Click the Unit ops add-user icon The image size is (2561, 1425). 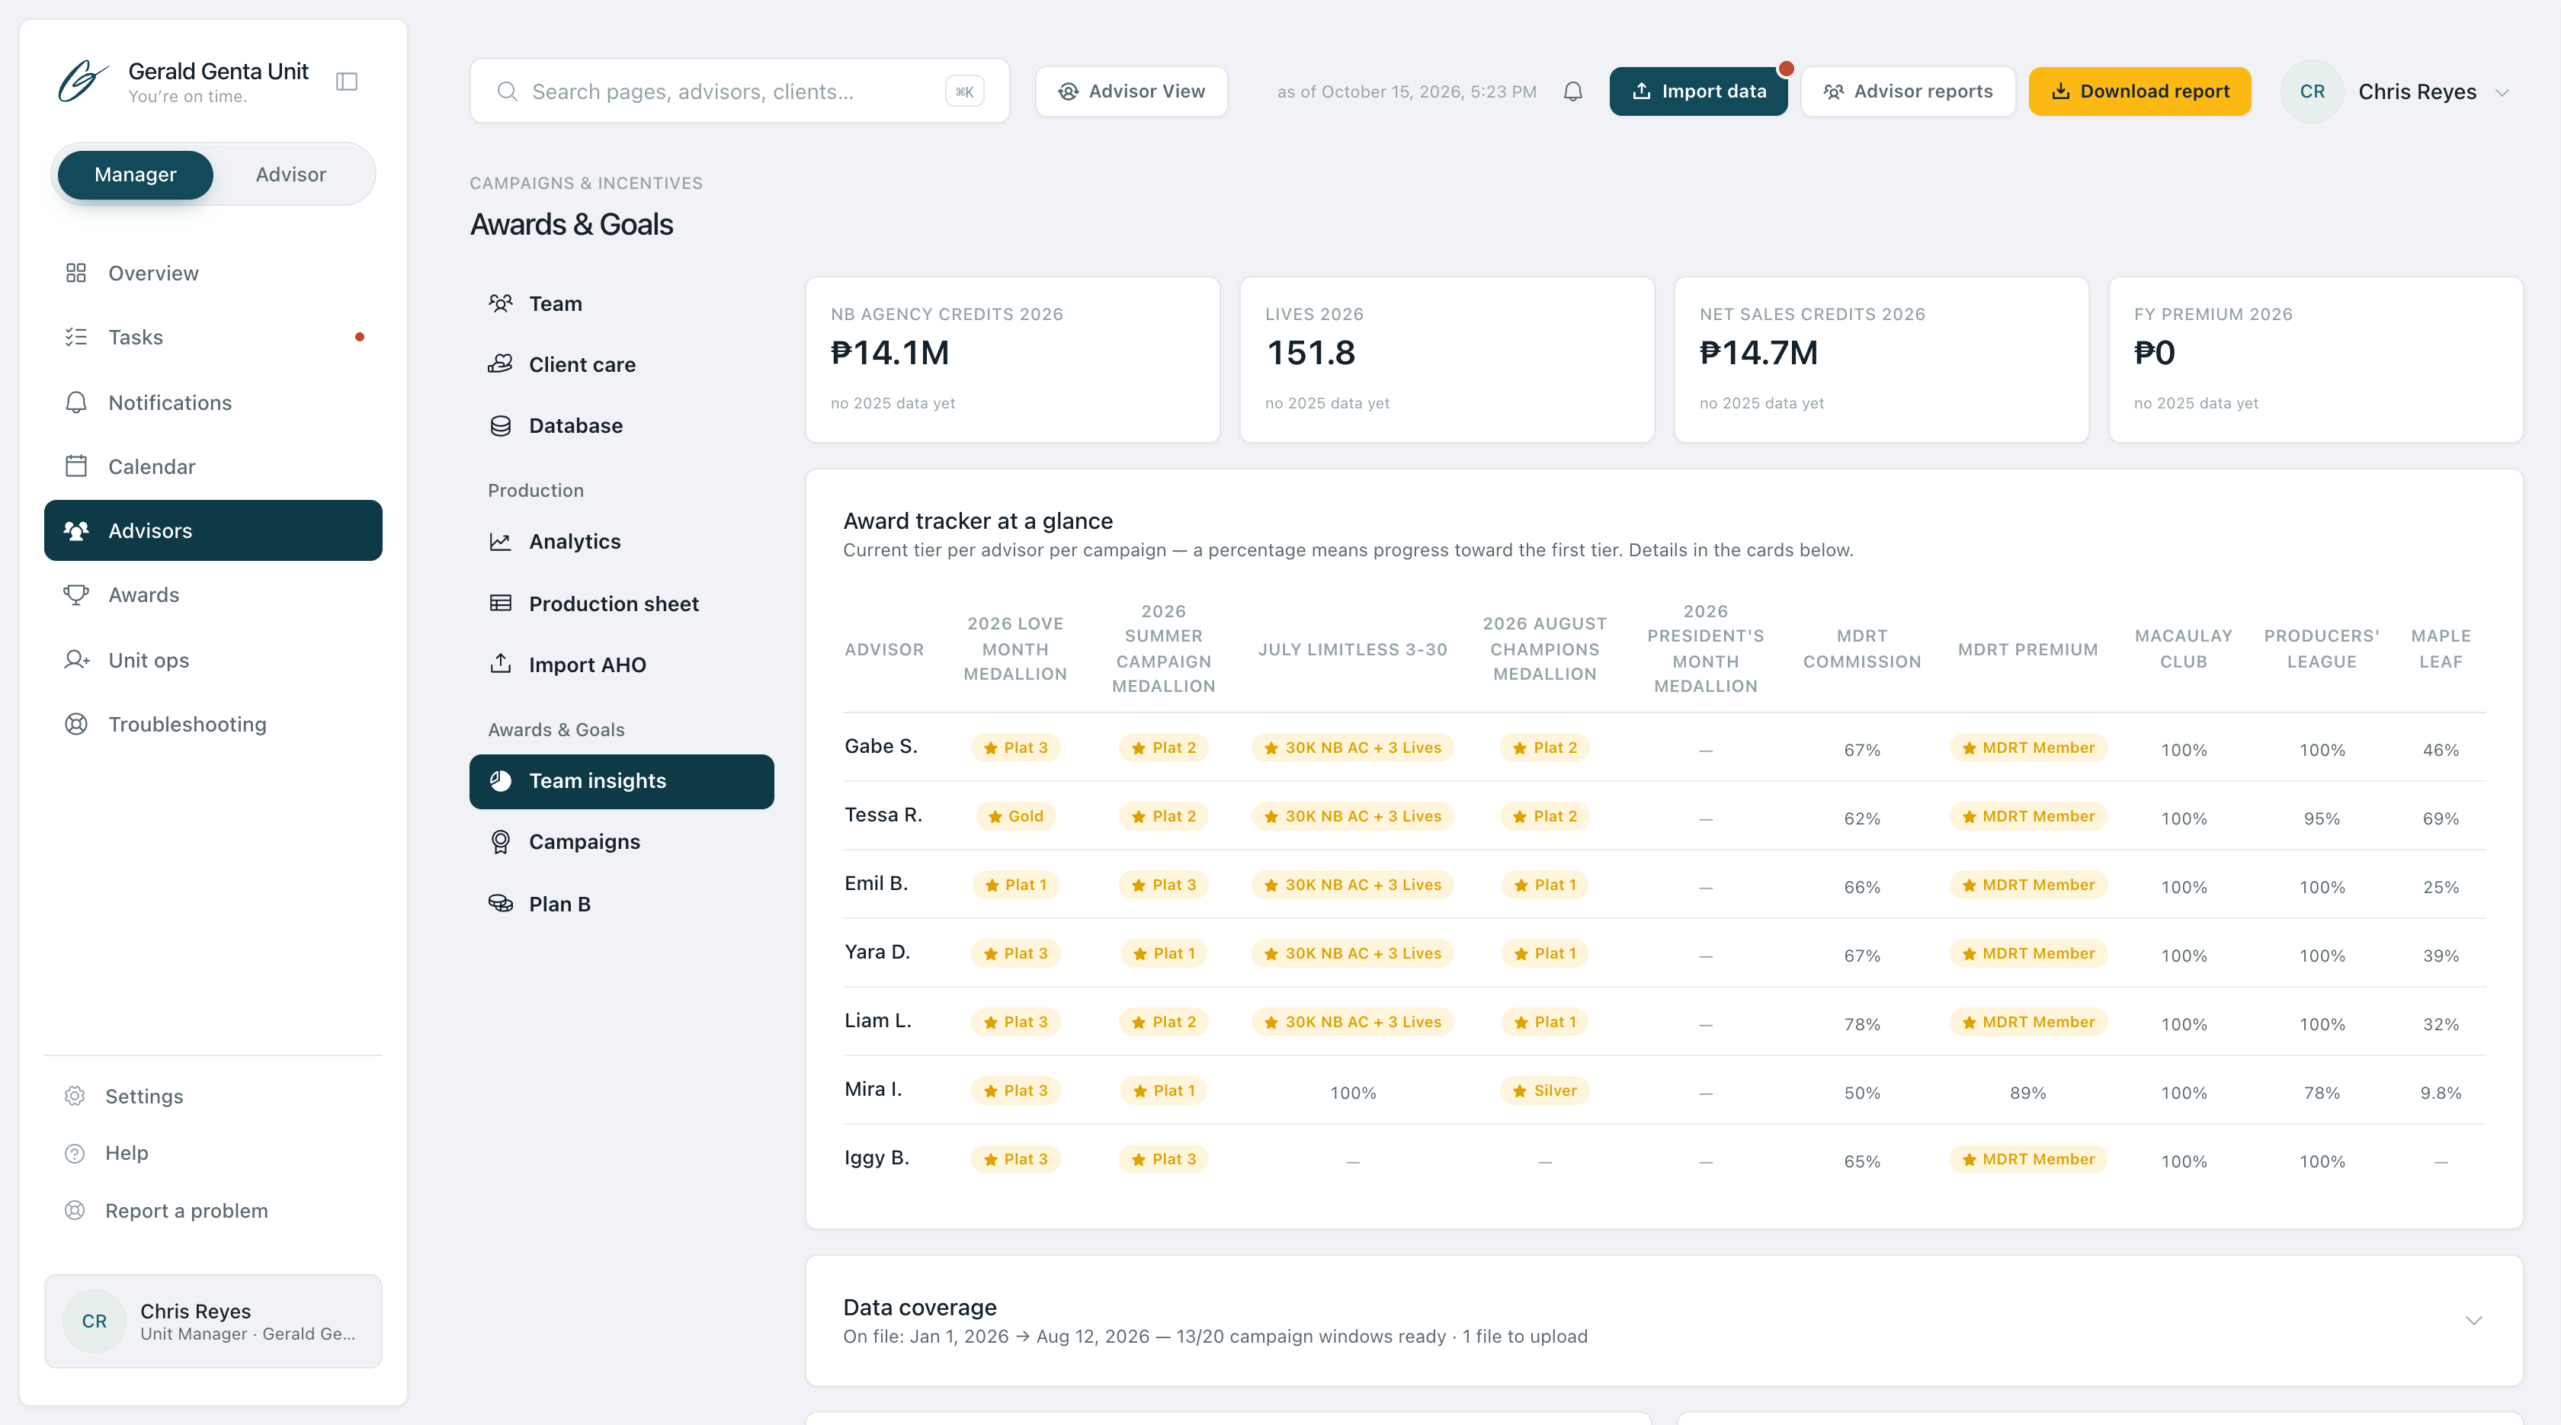click(x=76, y=660)
